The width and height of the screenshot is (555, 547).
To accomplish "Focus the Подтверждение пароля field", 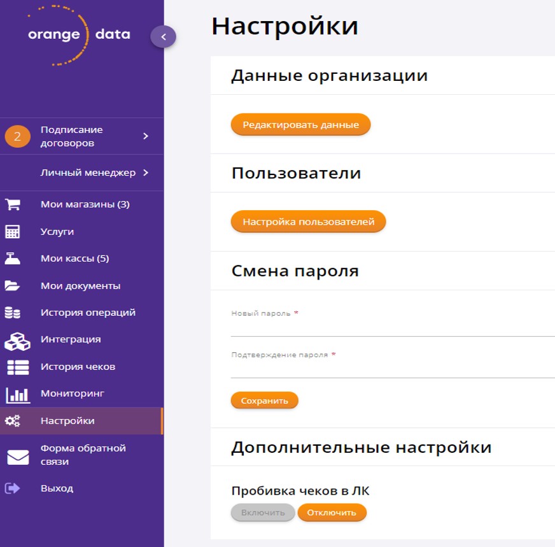I will tap(393, 369).
